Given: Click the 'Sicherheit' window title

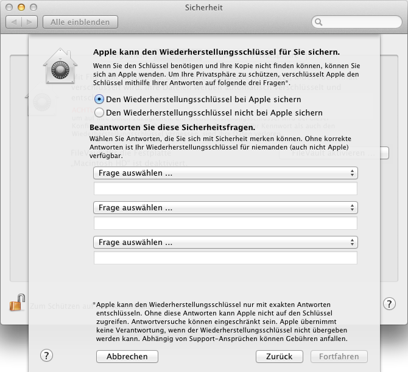Looking at the screenshot, I should 204,7.
